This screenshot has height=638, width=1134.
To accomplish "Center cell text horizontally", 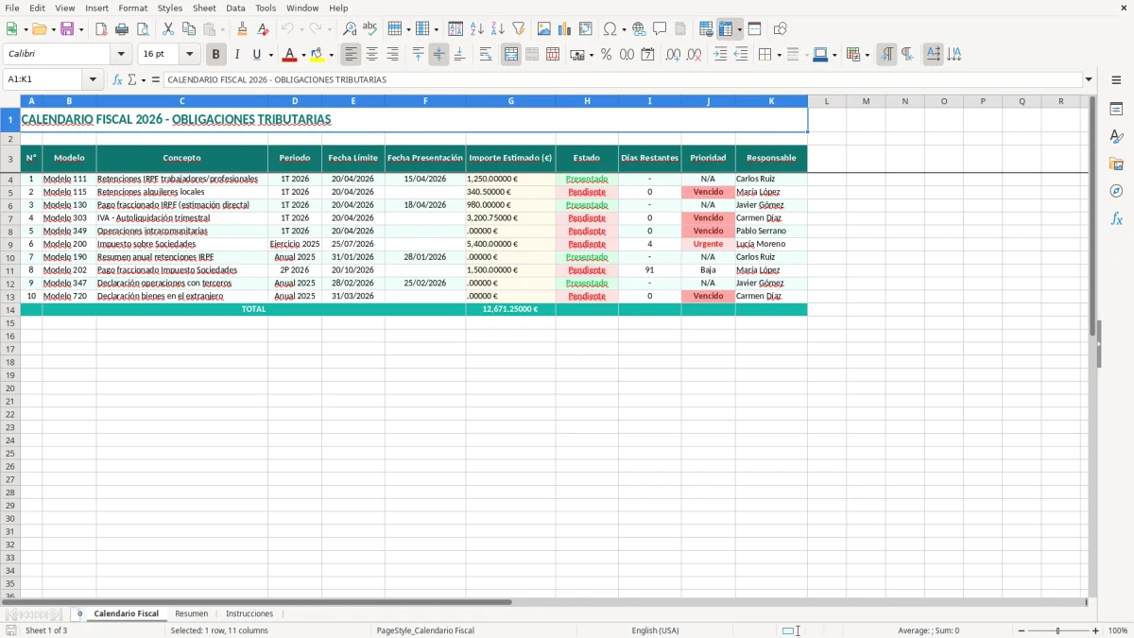I will click(372, 55).
